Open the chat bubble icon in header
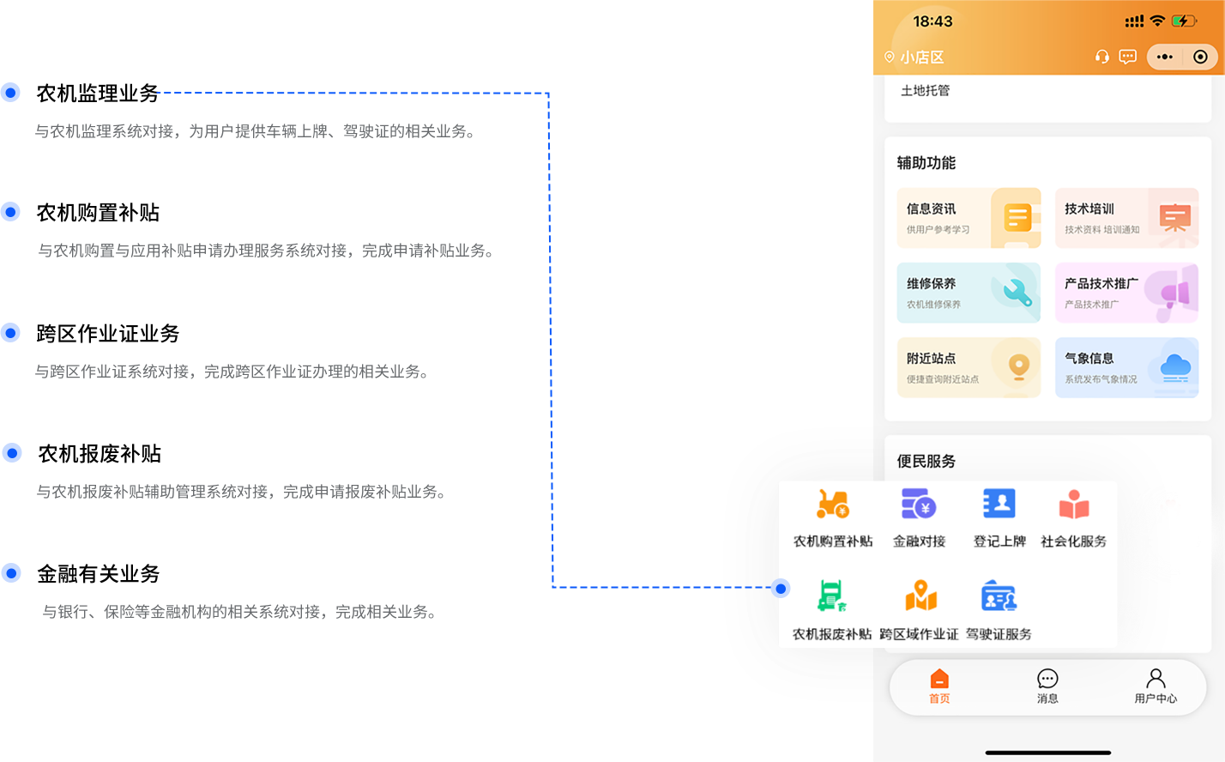 point(1128,57)
